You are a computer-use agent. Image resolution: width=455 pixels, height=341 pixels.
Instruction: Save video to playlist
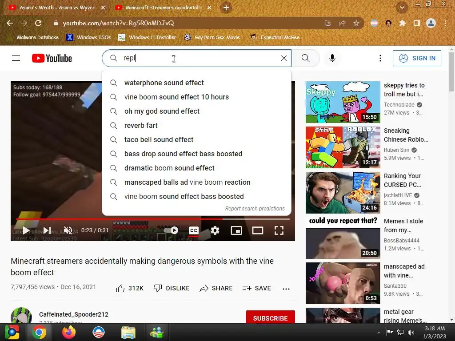pos(256,288)
